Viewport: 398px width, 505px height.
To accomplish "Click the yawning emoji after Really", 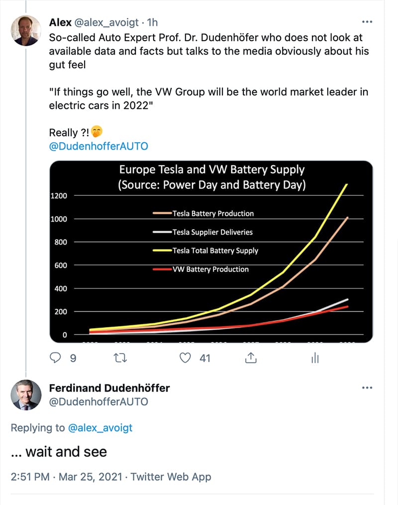I will pyautogui.click(x=97, y=132).
